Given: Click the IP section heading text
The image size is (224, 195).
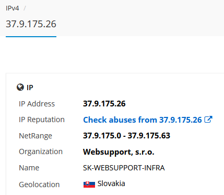Looking at the screenshot, I should [30, 88].
